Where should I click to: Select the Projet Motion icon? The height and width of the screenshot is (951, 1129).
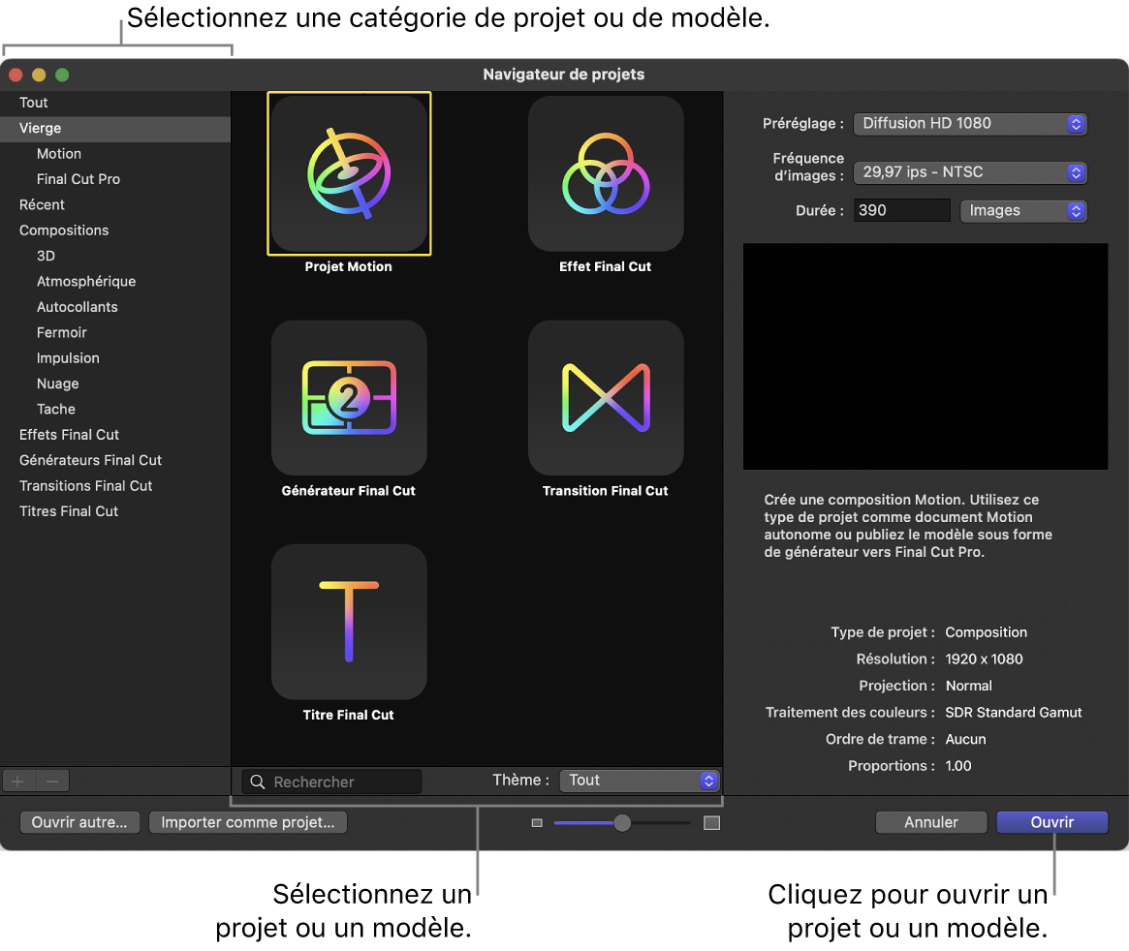pyautogui.click(x=349, y=174)
